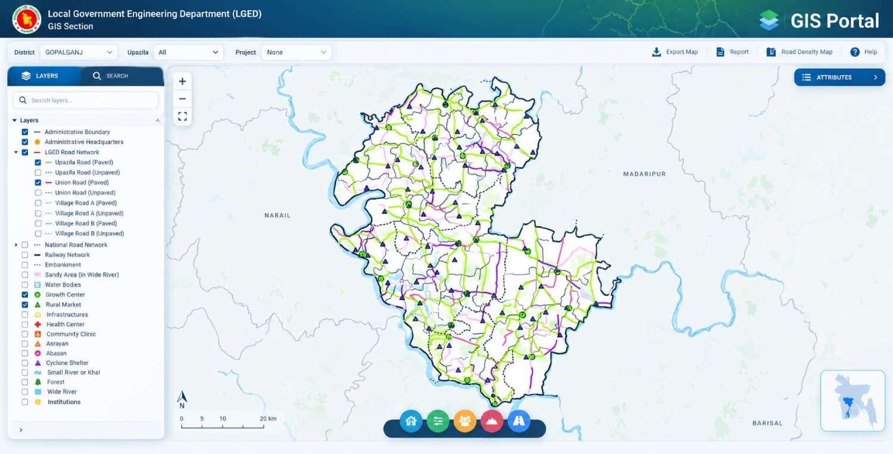The height and width of the screenshot is (454, 893).
Task: Open the District dropdown showing GOPALGANJ
Action: point(79,52)
